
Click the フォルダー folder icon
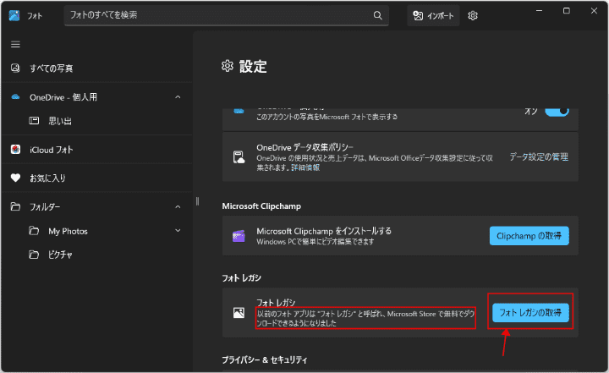(x=15, y=206)
